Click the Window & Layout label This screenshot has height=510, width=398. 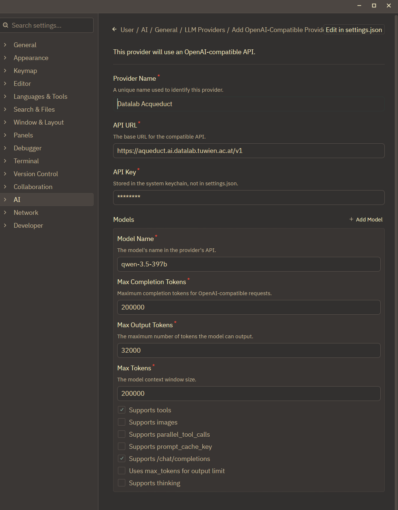(39, 122)
